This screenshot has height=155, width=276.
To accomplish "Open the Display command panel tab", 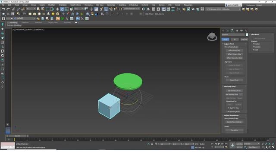I will [241, 31].
